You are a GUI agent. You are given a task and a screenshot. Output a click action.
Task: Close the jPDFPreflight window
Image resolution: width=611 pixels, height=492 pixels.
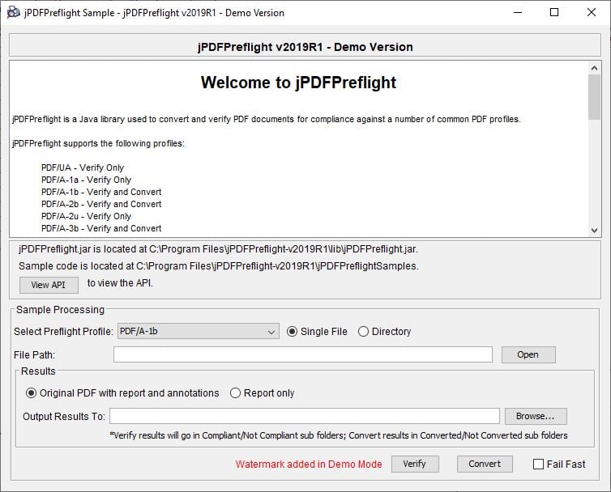coord(591,12)
